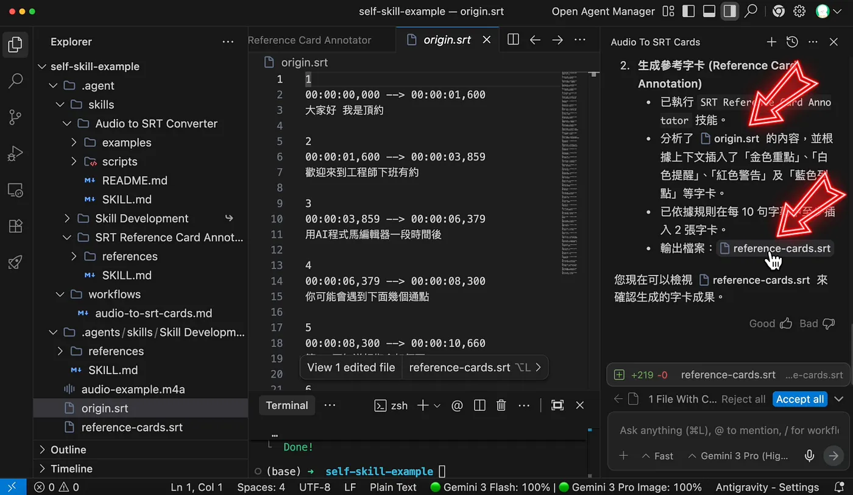Collapse the workflows folder
Image resolution: width=853 pixels, height=495 pixels.
coord(60,294)
